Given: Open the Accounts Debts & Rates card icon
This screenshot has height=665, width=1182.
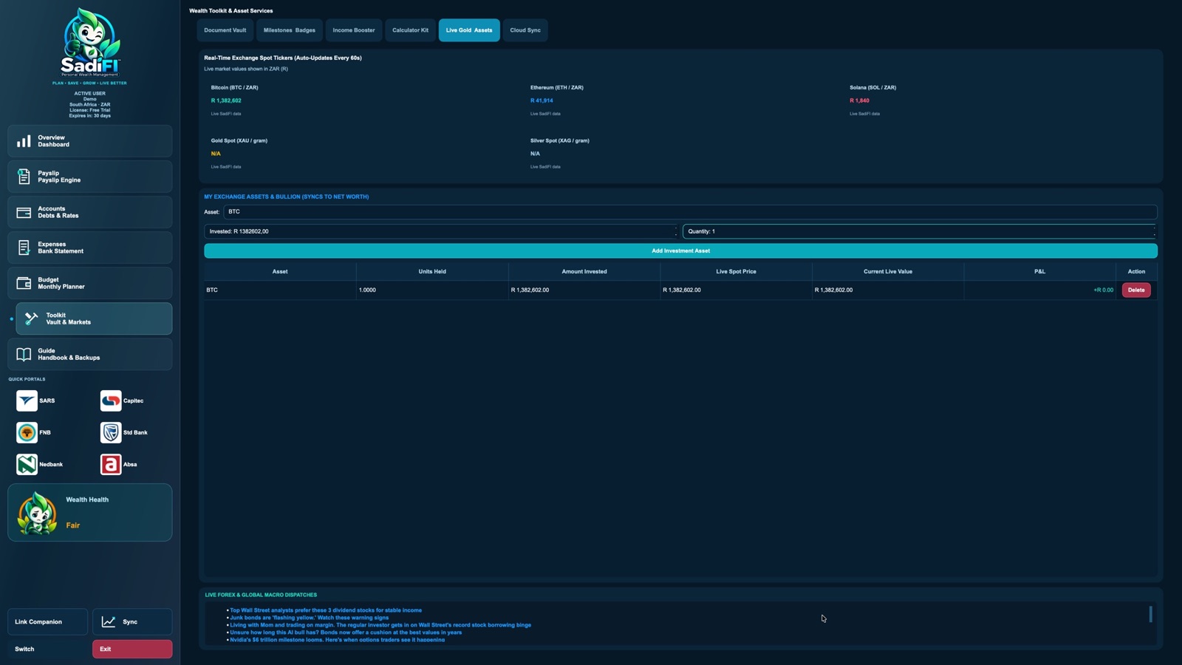Looking at the screenshot, I should click(24, 212).
